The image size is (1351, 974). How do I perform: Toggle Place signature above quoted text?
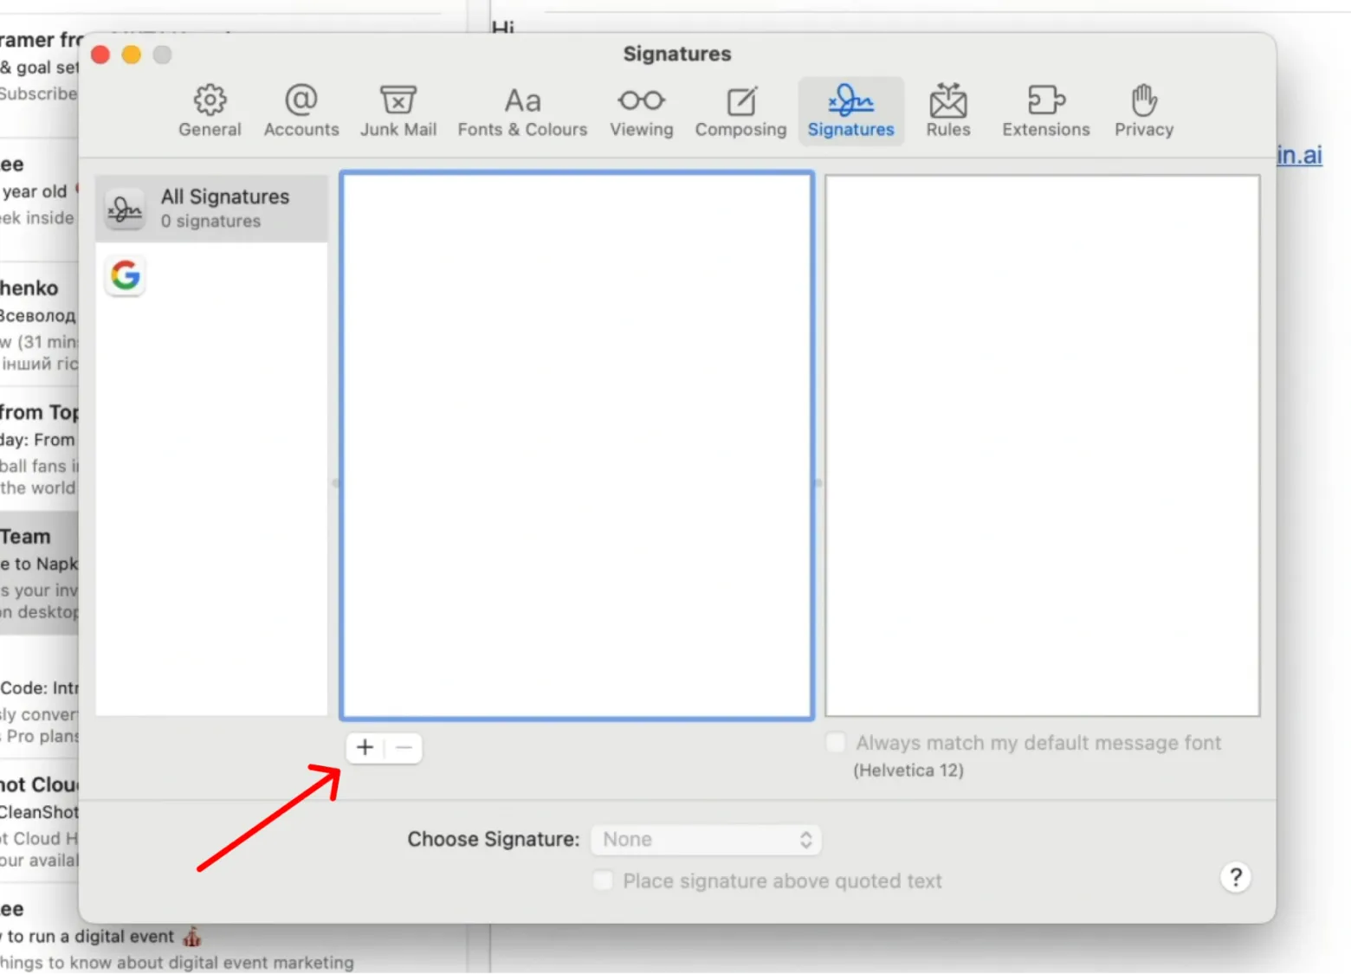point(603,880)
